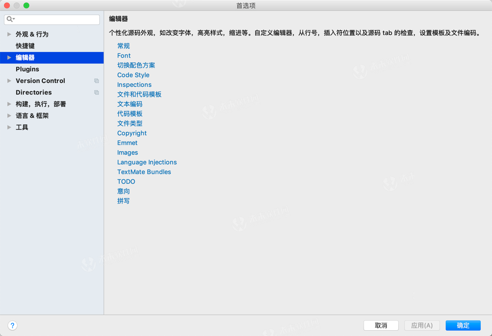Image resolution: width=492 pixels, height=336 pixels.
Task: Open the Code Style link
Action: (x=133, y=75)
